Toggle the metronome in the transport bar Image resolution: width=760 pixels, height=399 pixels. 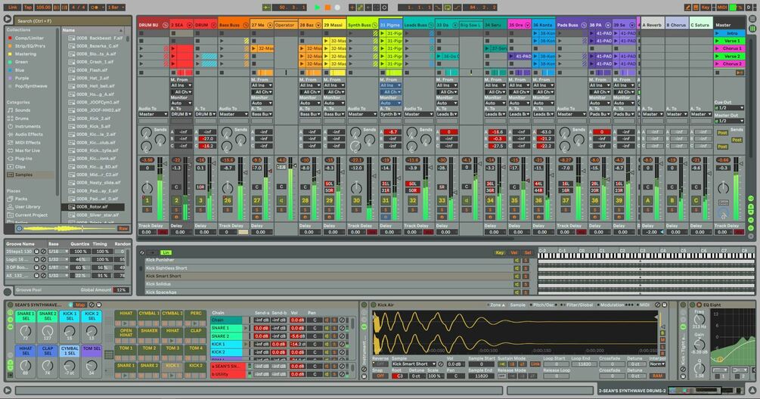tap(96, 8)
